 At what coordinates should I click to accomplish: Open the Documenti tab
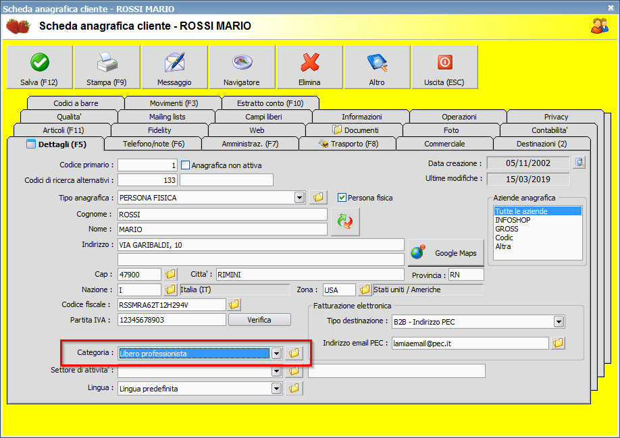click(355, 130)
